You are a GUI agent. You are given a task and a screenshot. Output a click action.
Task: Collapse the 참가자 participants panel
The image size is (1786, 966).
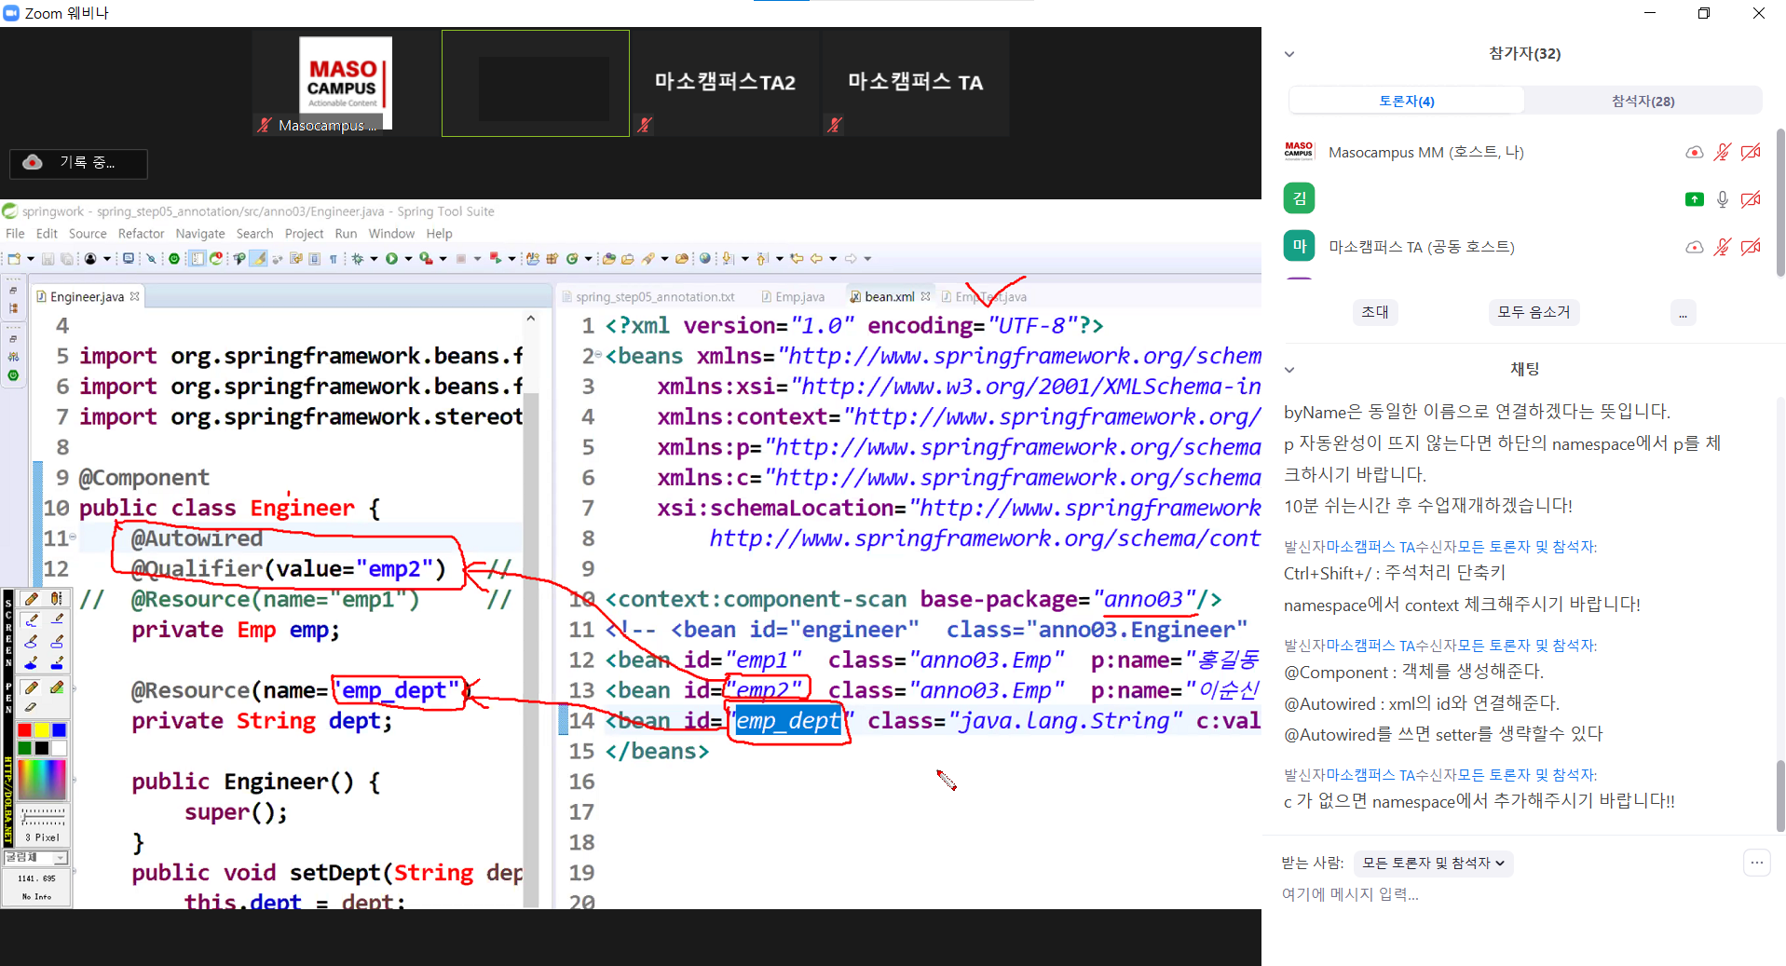click(1289, 54)
